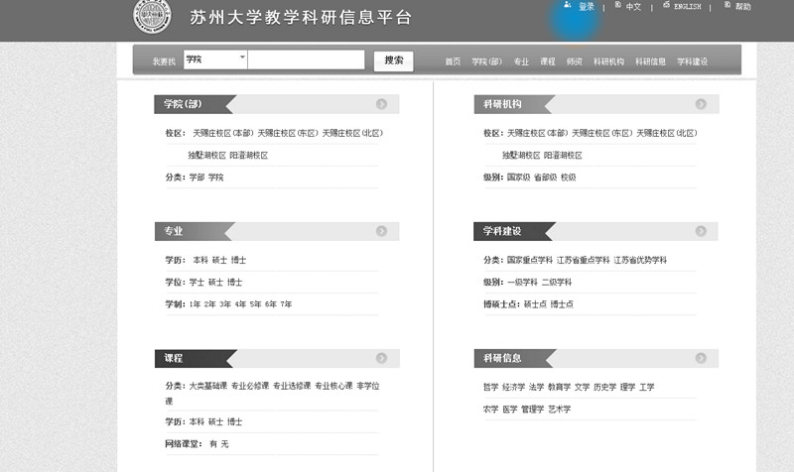Choose 大类基础课 course category

(208, 386)
